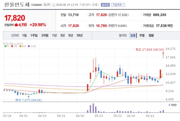This screenshot has height=121, width=180.
Task: Click the orange 60-day moving average legend swatch
Action: tap(20, 46)
